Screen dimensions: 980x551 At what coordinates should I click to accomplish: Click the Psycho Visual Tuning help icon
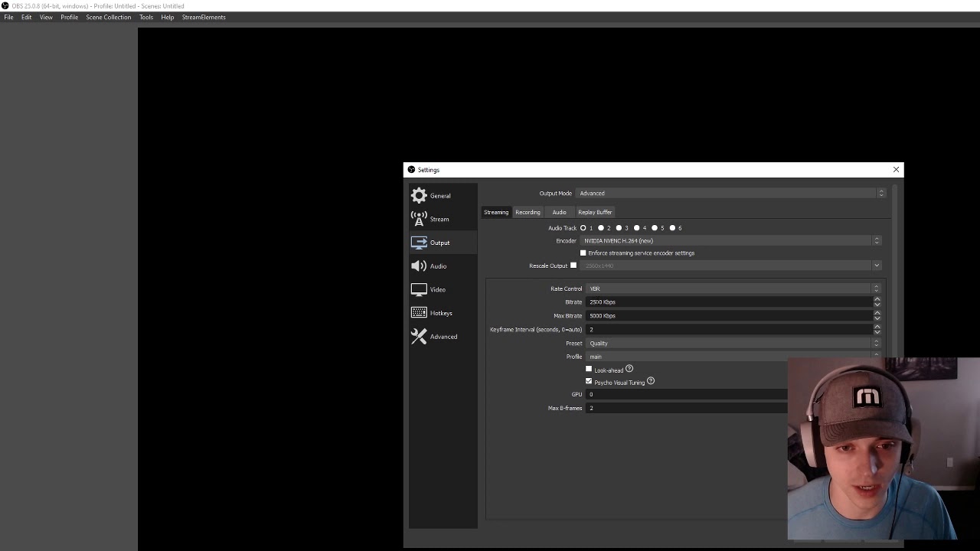point(651,381)
